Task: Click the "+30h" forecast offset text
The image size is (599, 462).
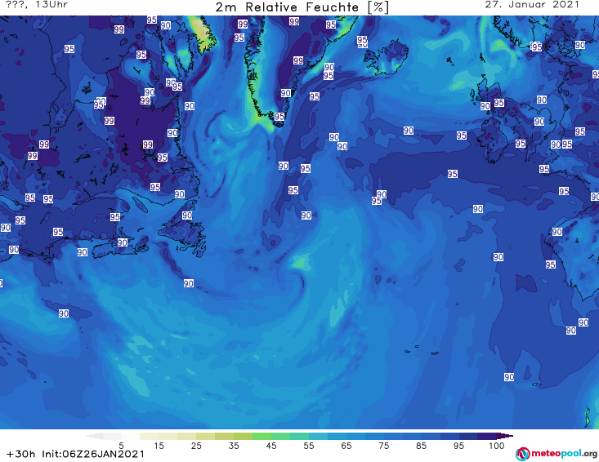Action: coord(21,454)
